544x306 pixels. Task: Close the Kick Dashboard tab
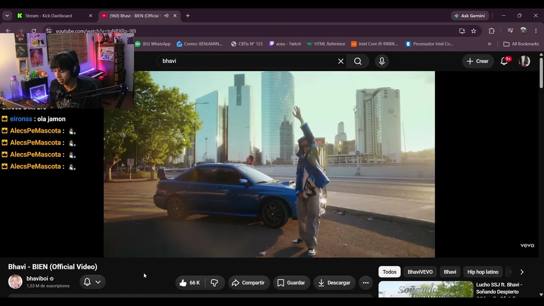click(x=91, y=16)
